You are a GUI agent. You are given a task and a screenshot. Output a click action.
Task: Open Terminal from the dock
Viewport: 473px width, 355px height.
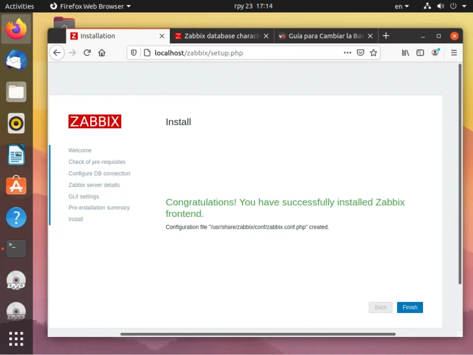pos(16,248)
